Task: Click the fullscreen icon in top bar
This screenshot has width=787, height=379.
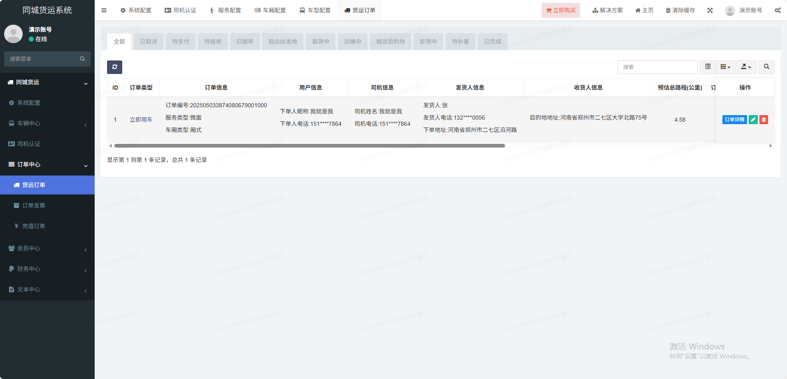Action: [x=710, y=10]
